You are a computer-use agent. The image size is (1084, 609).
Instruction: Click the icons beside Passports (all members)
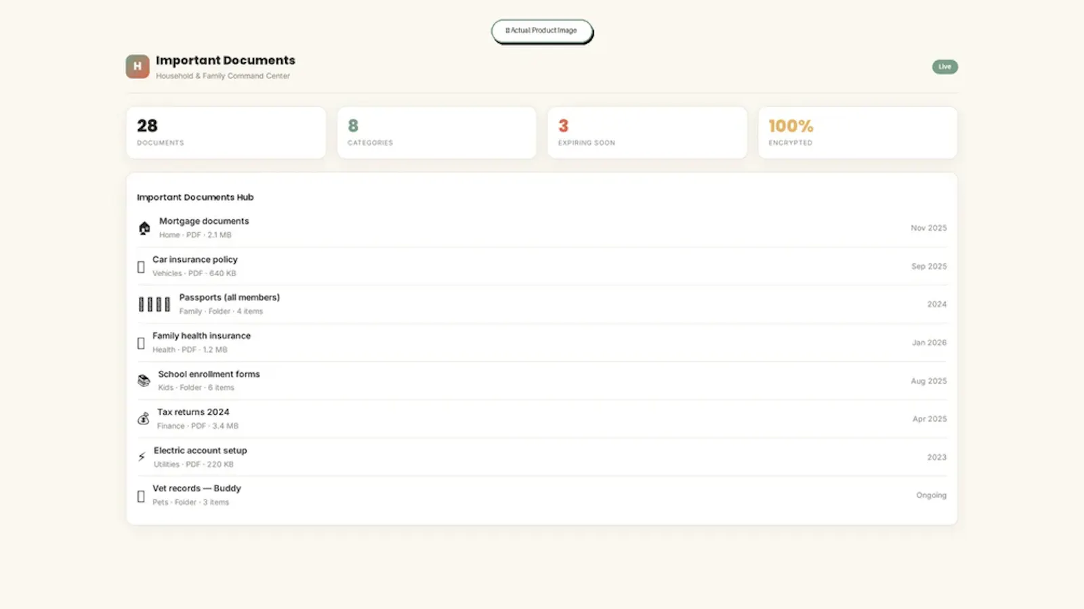click(154, 304)
